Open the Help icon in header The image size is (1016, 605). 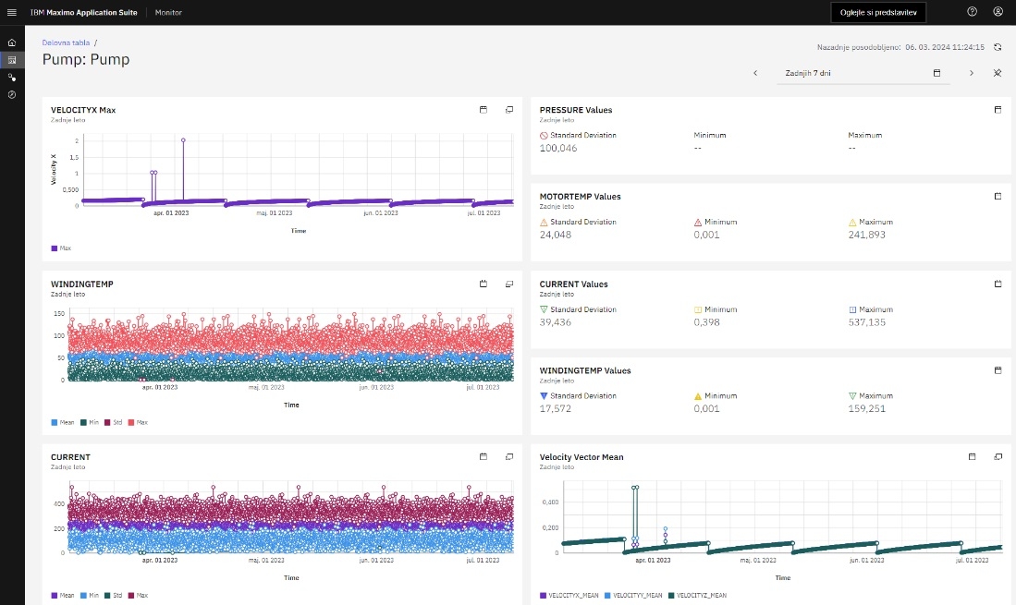tap(972, 12)
